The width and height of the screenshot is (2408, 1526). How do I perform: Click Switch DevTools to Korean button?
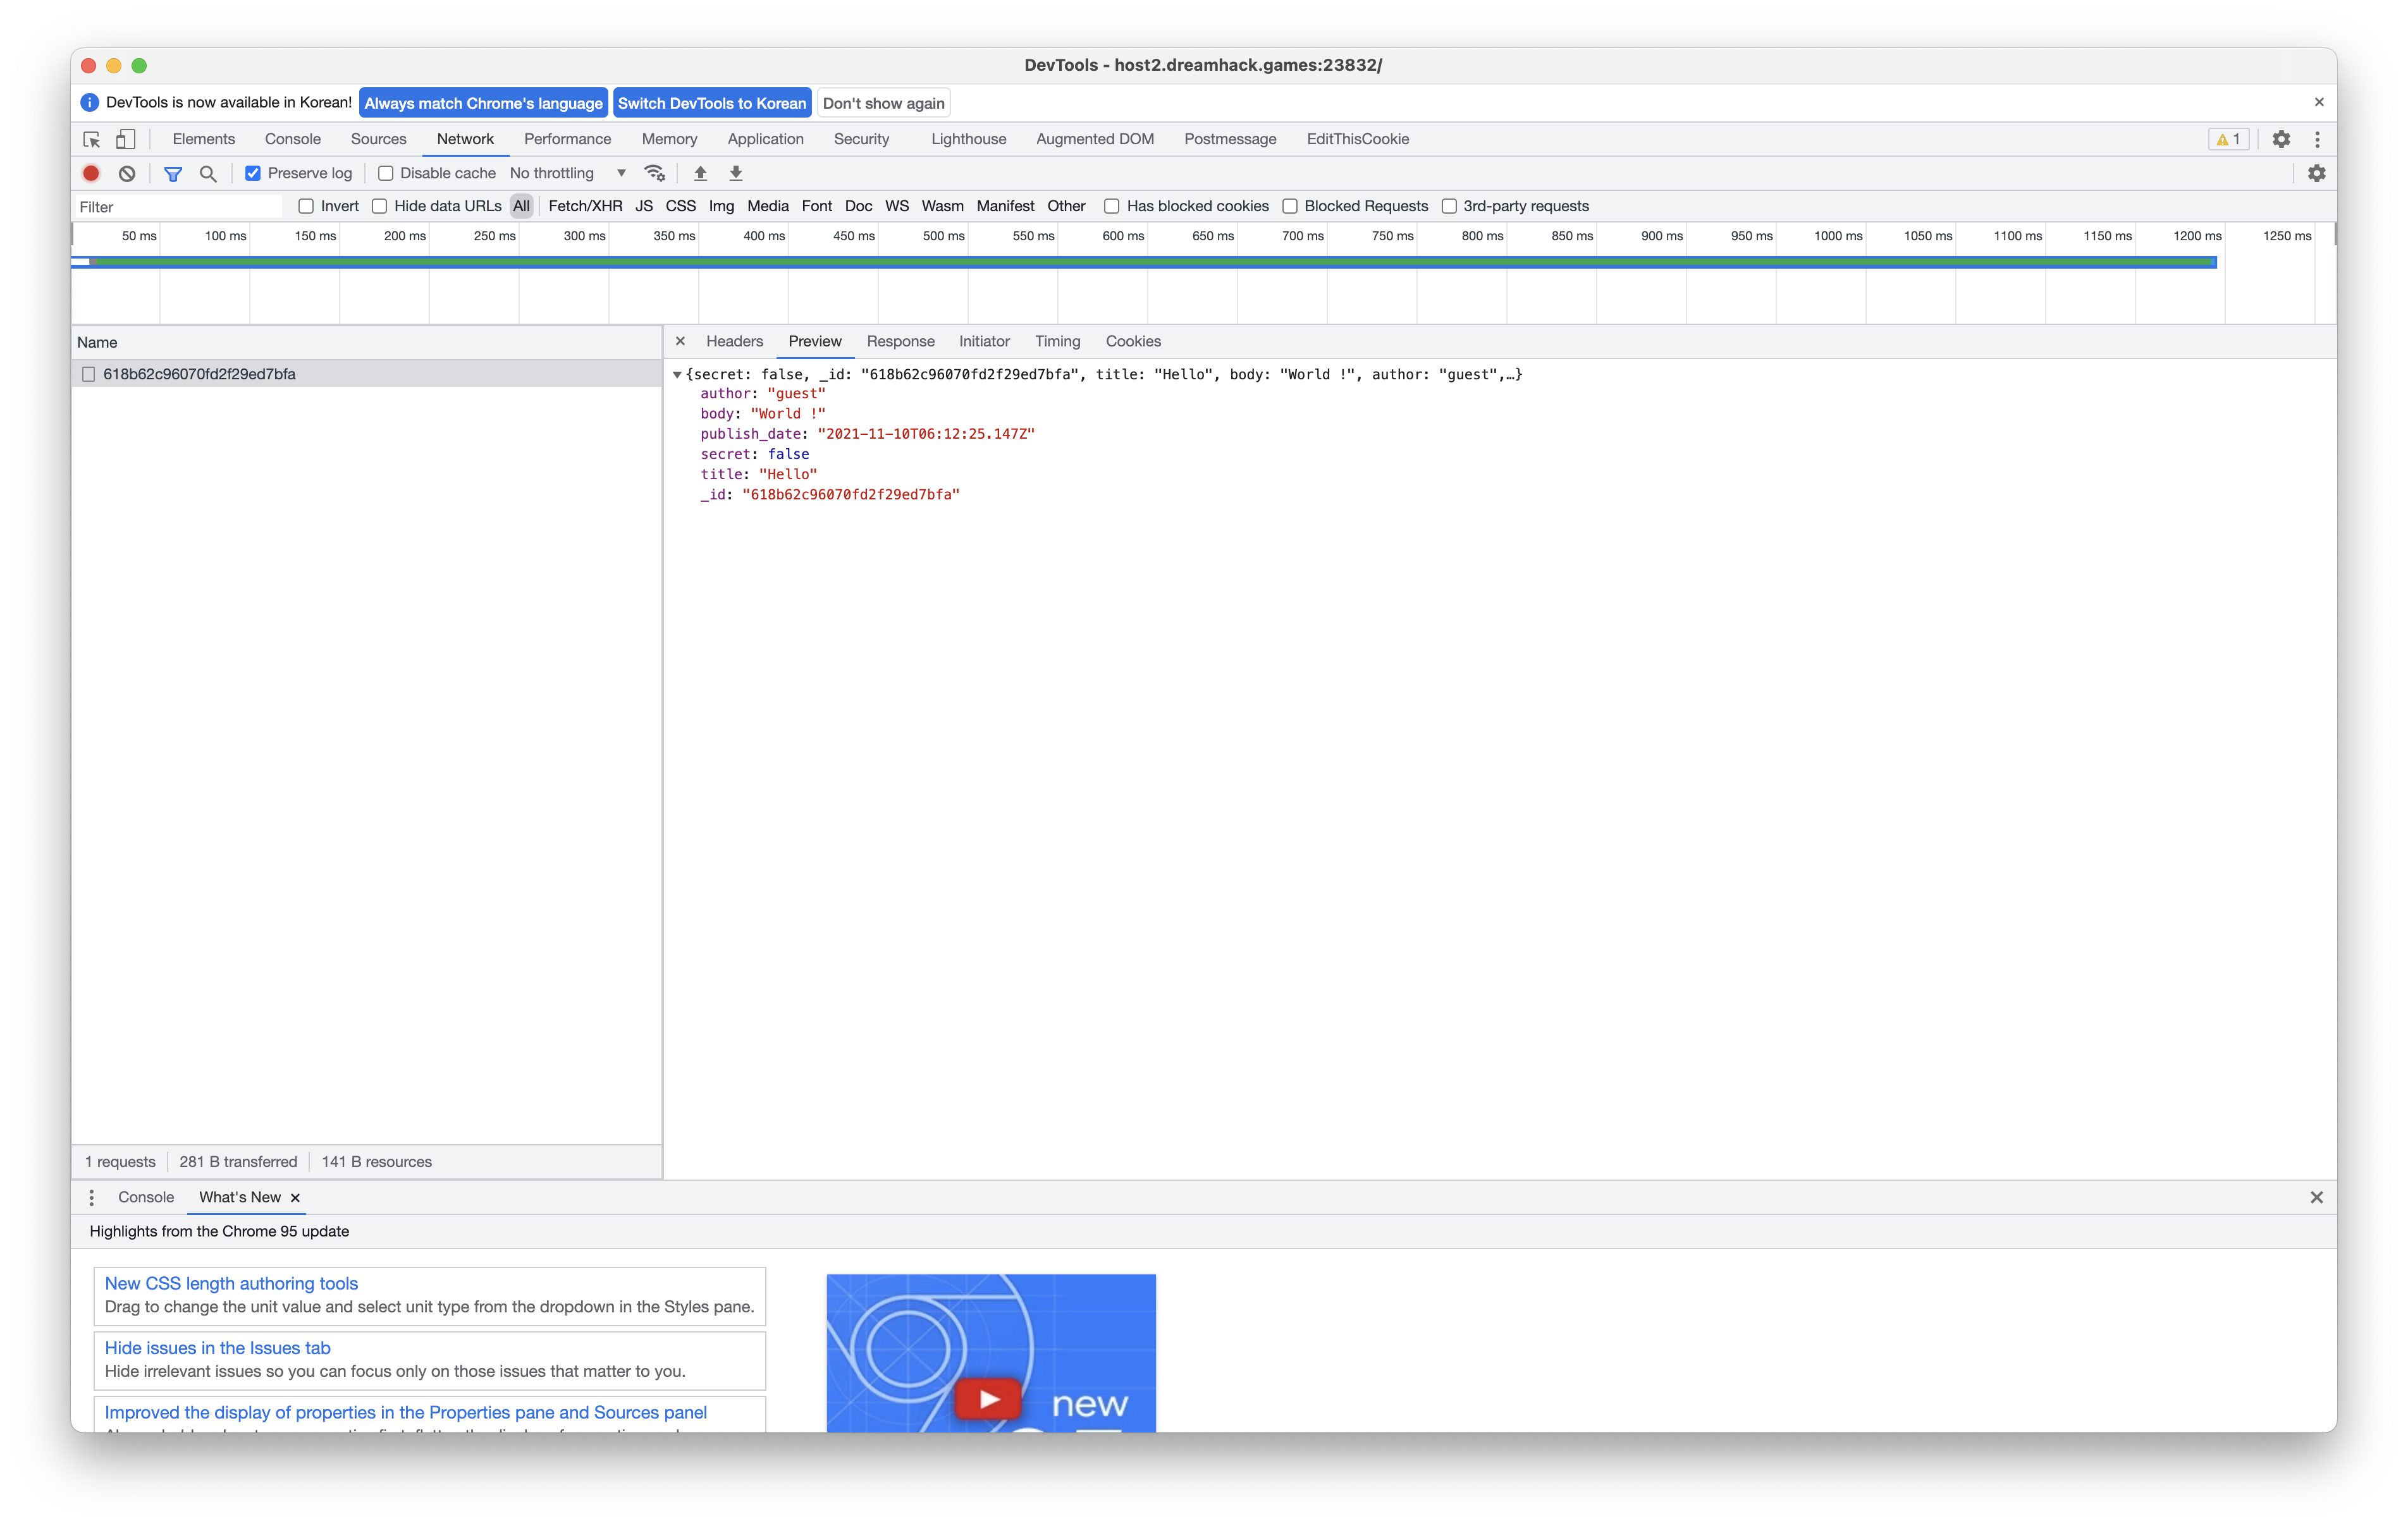tap(711, 103)
